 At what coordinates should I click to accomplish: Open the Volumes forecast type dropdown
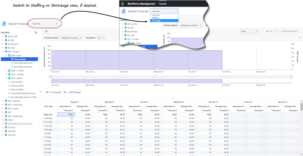pyautogui.click(x=45, y=23)
